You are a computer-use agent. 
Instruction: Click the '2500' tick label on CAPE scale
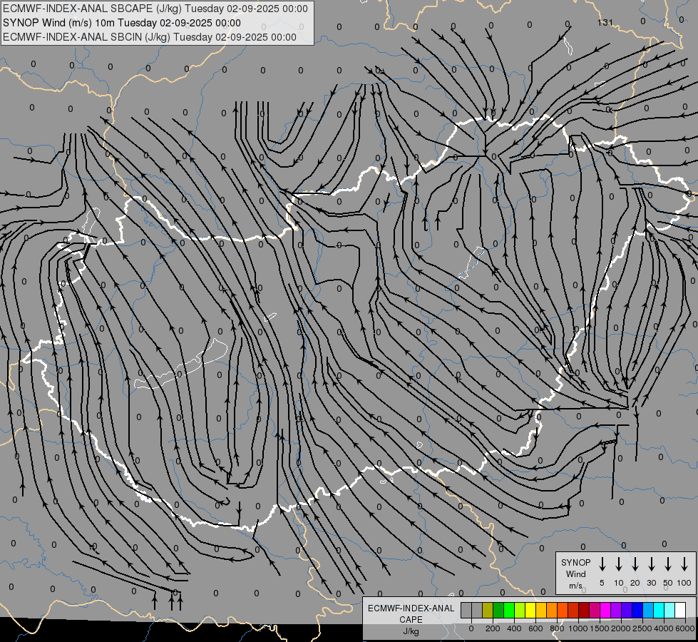pyautogui.click(x=643, y=628)
